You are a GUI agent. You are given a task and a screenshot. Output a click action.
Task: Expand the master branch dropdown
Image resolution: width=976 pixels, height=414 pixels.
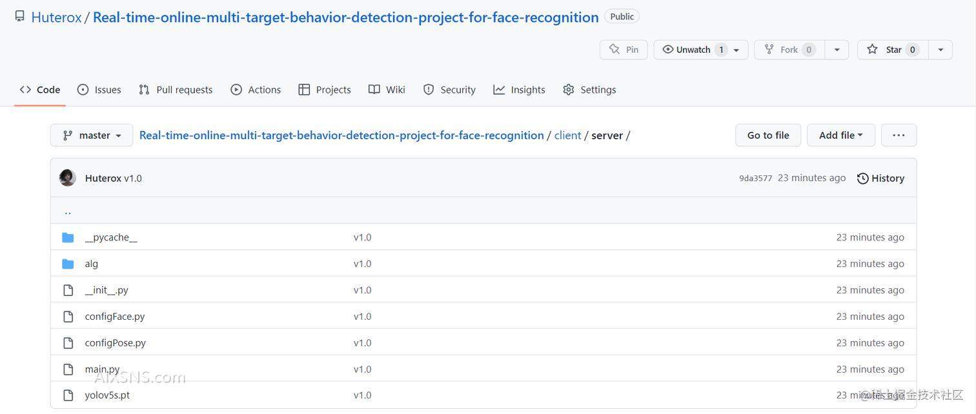[92, 135]
